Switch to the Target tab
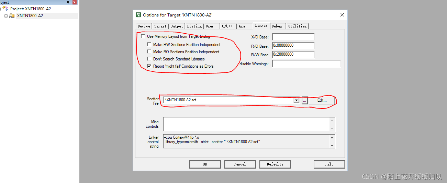The width and height of the screenshot is (447, 183). pyautogui.click(x=160, y=26)
